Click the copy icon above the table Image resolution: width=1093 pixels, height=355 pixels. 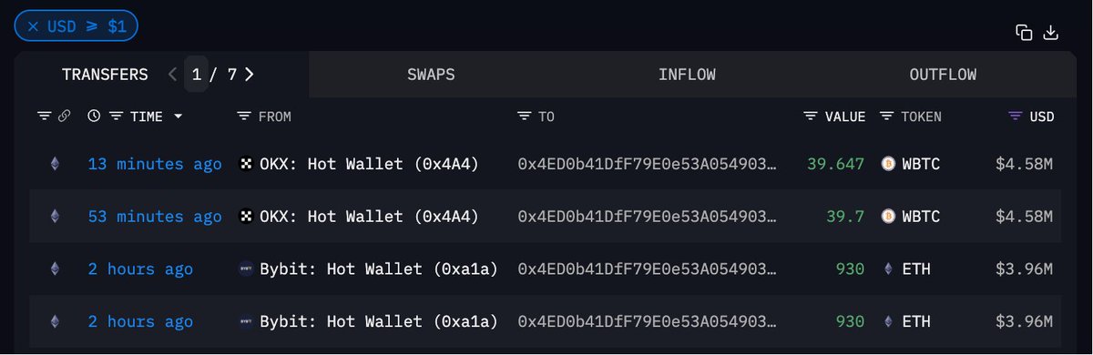click(x=1024, y=33)
